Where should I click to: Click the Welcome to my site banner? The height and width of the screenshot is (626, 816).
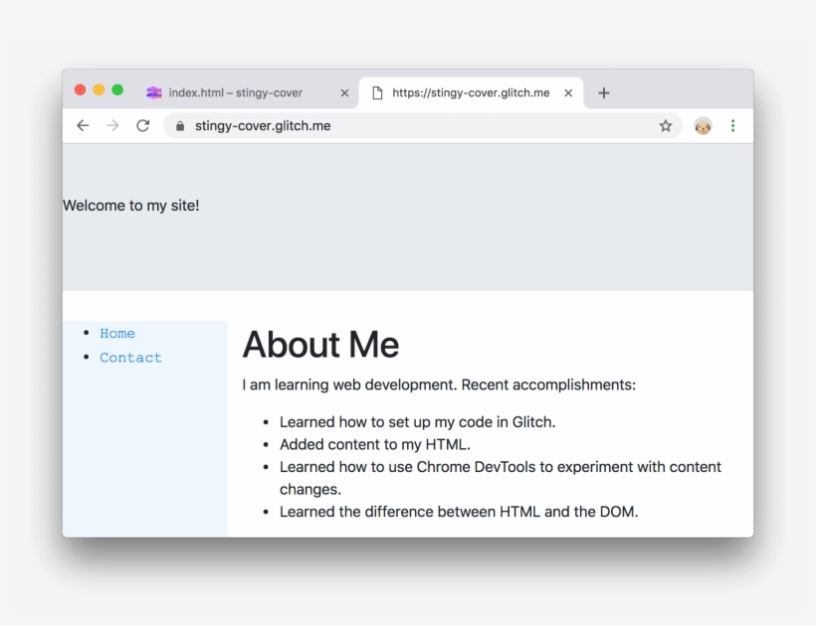(130, 206)
